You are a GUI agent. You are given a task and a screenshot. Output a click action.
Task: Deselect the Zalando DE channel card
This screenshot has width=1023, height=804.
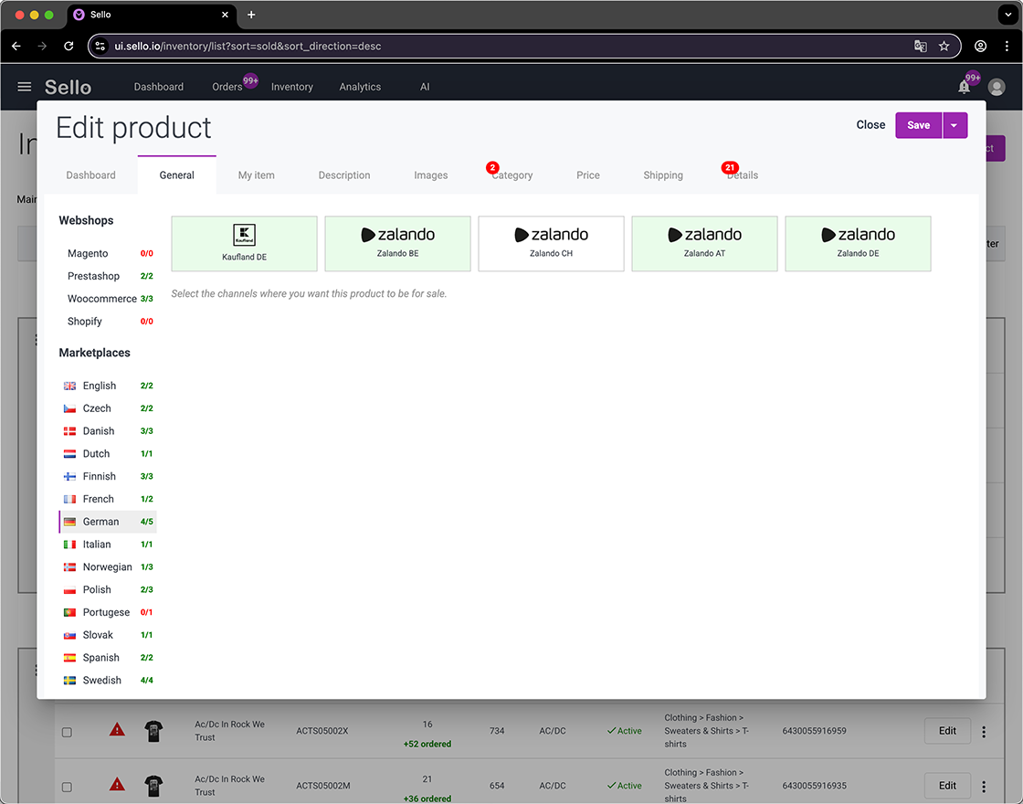click(858, 243)
